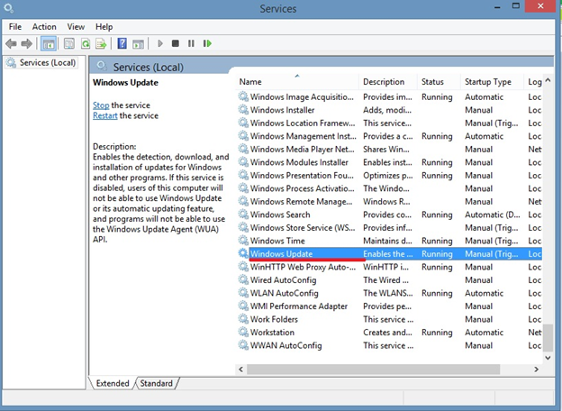Select Windows Process Activation service row
The height and width of the screenshot is (411, 562).
point(390,188)
